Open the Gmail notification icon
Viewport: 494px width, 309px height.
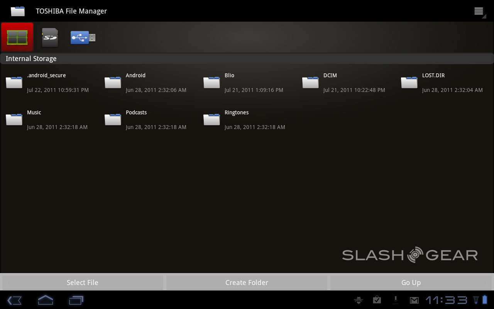414,300
